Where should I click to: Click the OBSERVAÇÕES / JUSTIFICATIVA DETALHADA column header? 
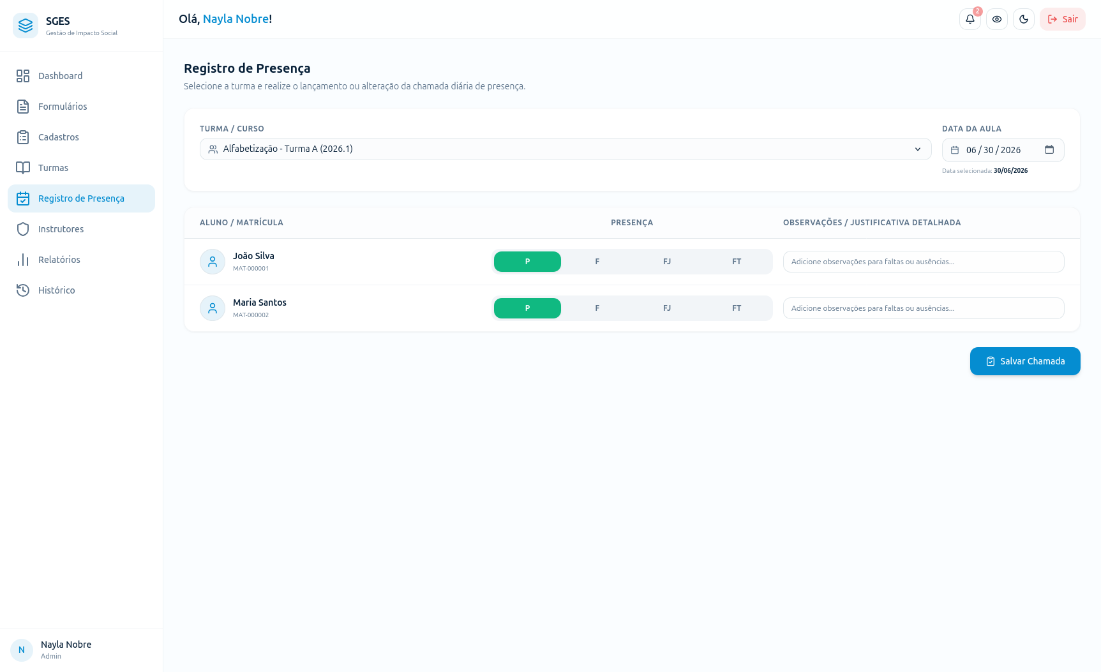click(x=872, y=223)
